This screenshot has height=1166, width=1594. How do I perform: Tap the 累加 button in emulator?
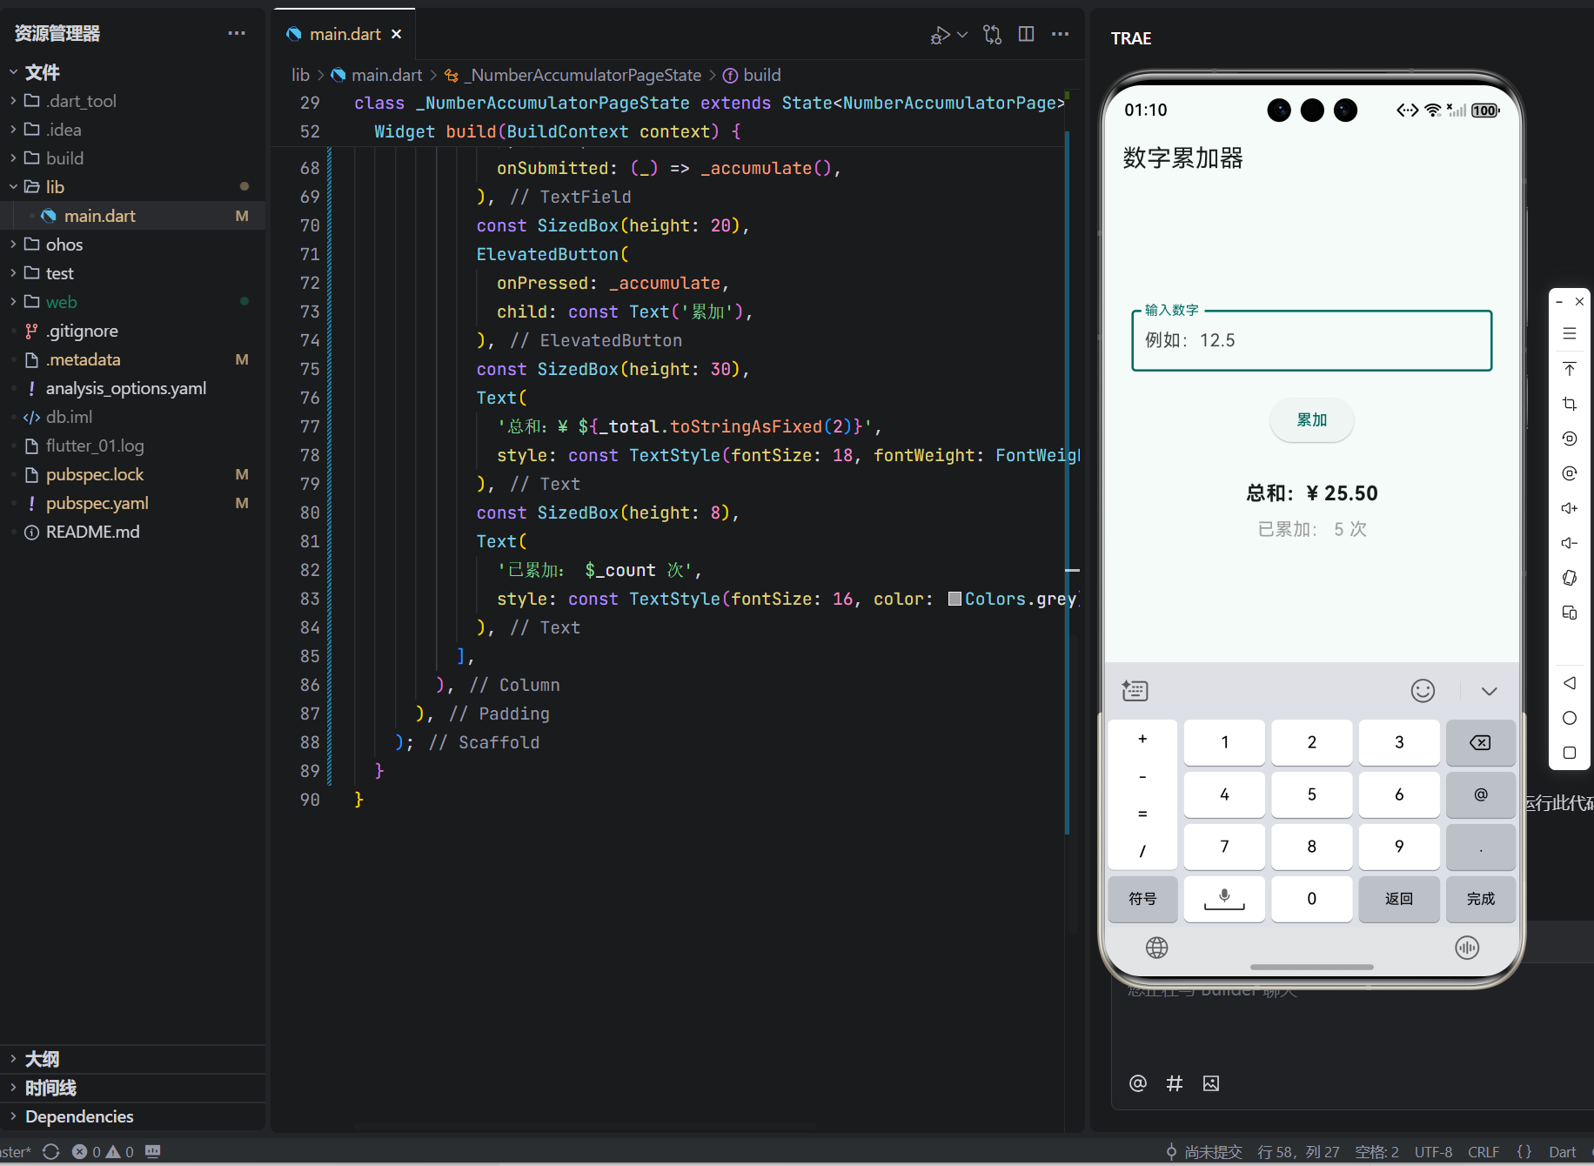tap(1311, 420)
